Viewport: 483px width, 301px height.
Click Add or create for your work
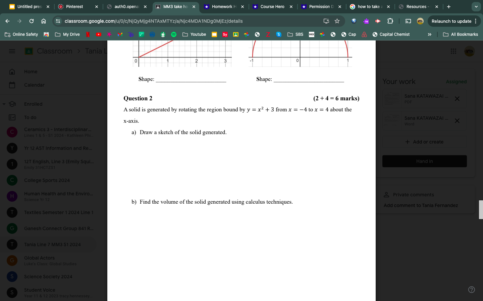[424, 141]
